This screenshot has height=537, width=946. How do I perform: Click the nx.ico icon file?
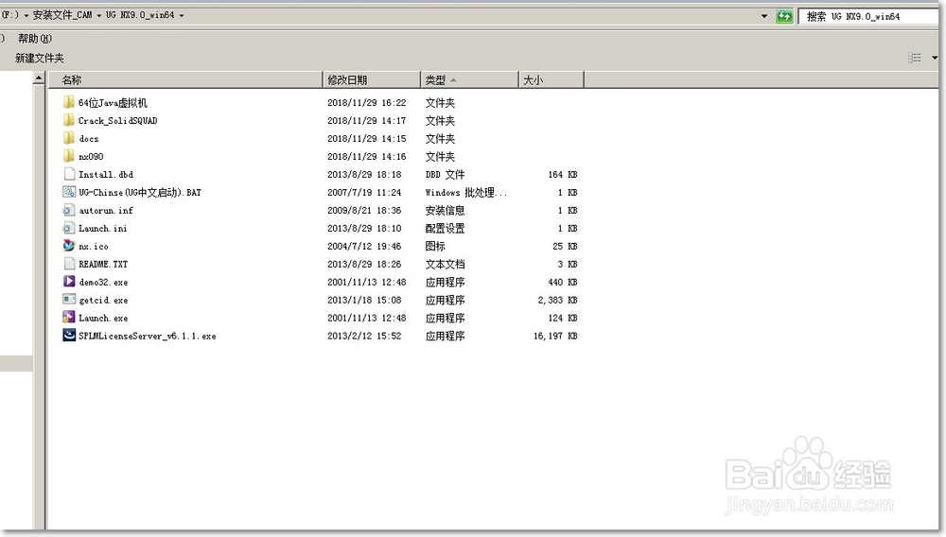click(x=69, y=246)
